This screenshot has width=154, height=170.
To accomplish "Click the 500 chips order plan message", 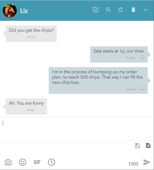I will pos(98,80).
